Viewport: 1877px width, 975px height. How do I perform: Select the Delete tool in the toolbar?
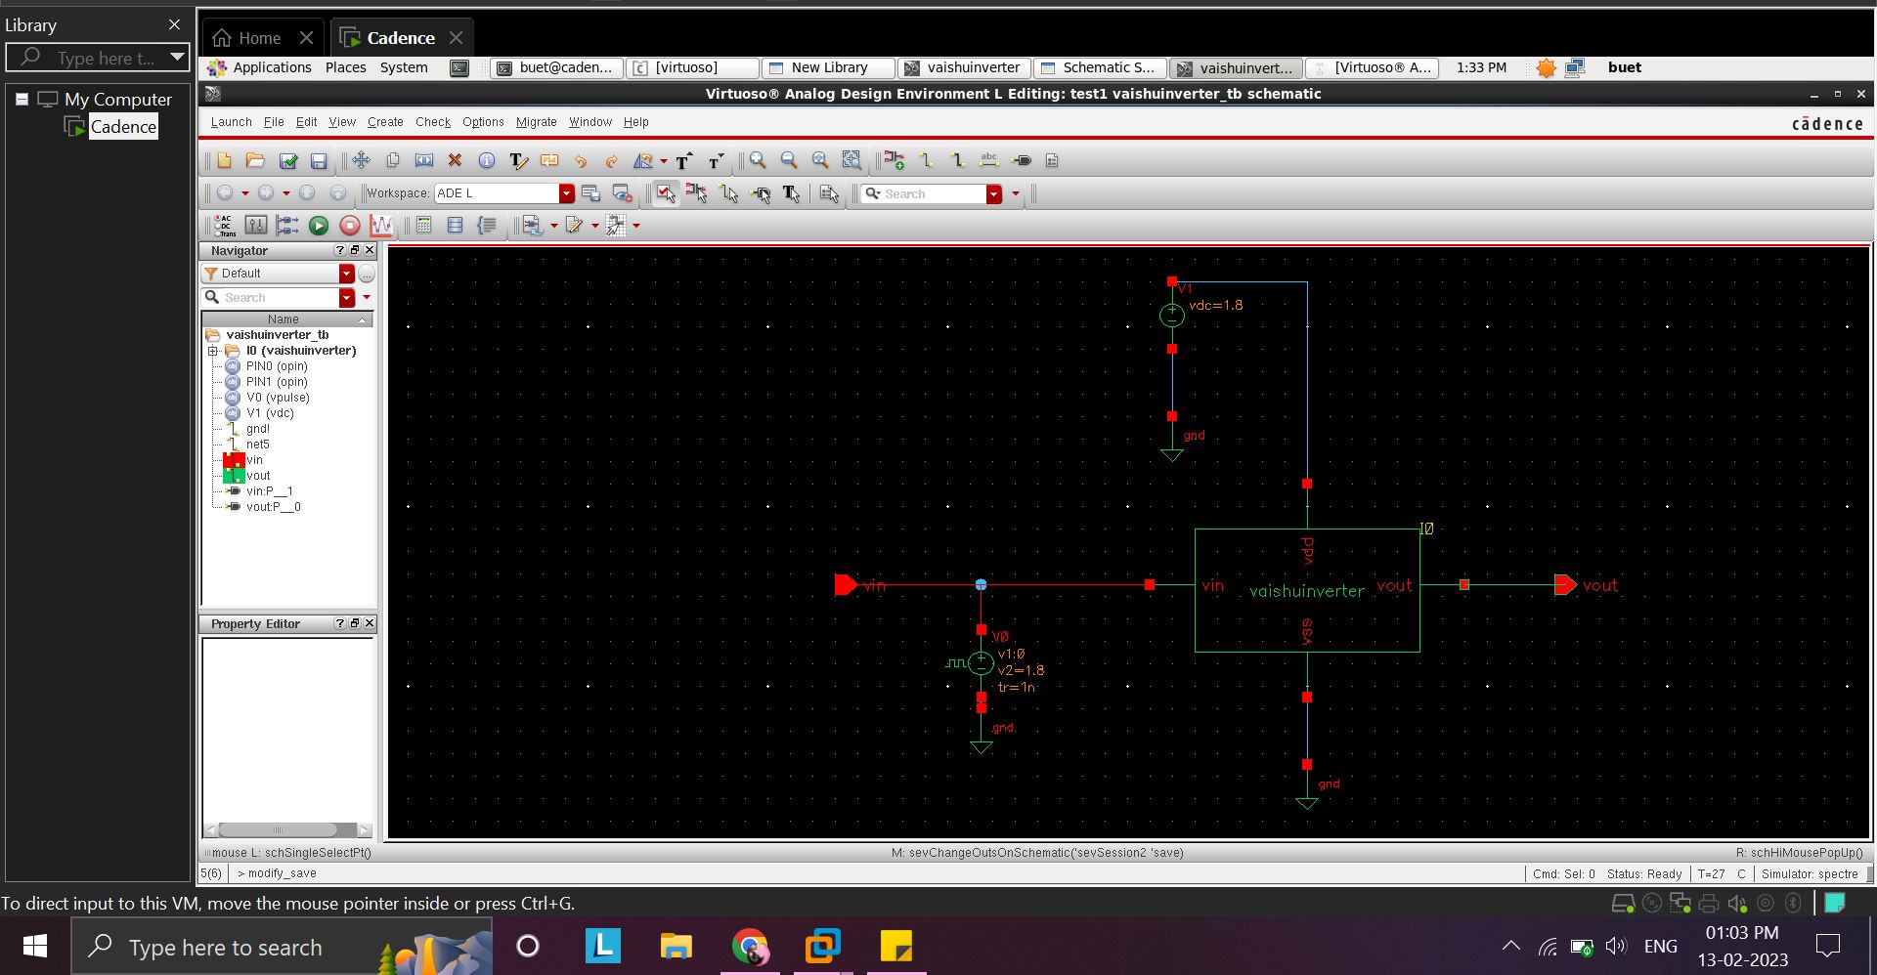(453, 160)
